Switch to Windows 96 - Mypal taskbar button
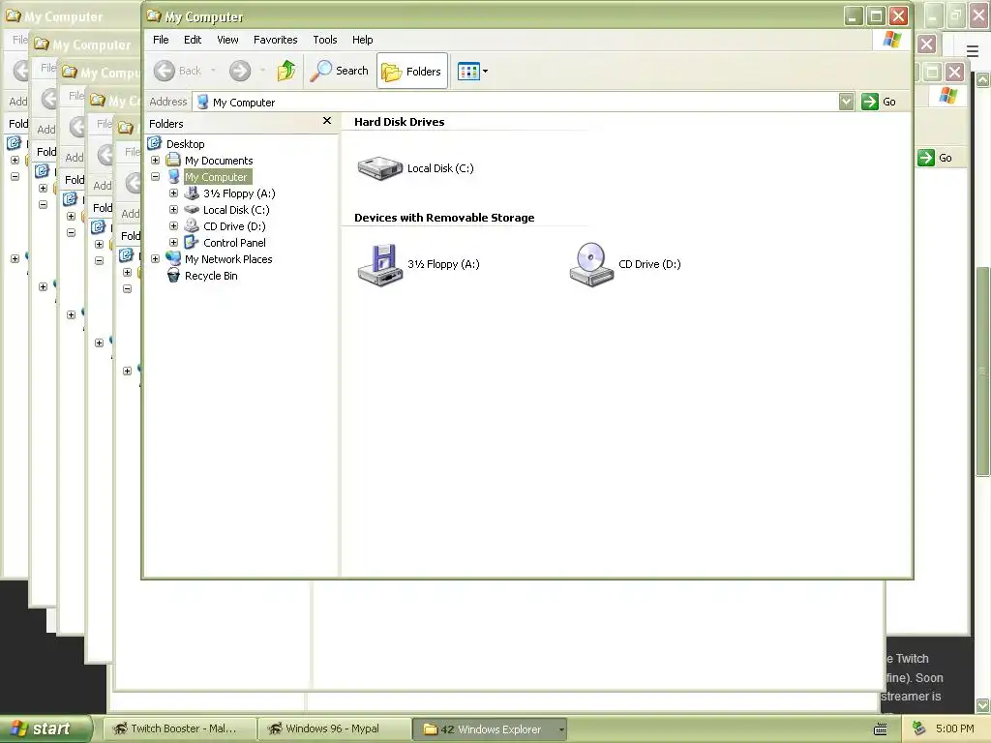Image resolution: width=991 pixels, height=743 pixels. click(334, 728)
